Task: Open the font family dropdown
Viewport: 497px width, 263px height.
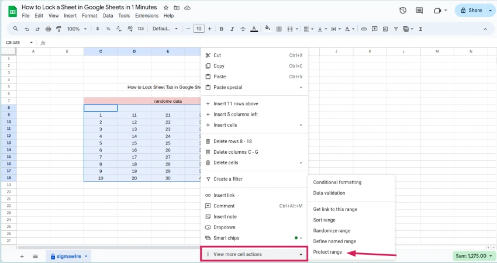Action: 165,29
